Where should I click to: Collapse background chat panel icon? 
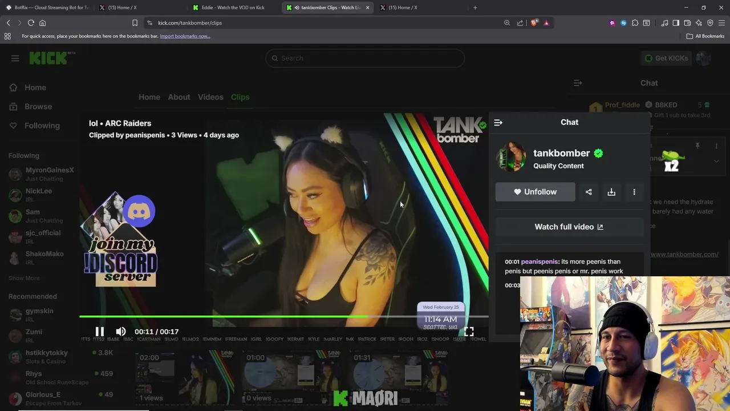pyautogui.click(x=578, y=83)
